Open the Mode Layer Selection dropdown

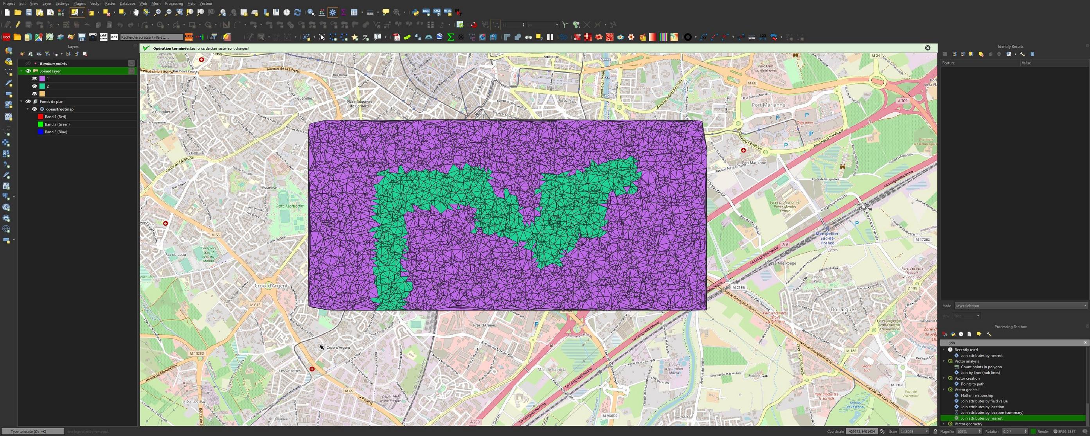click(1020, 306)
